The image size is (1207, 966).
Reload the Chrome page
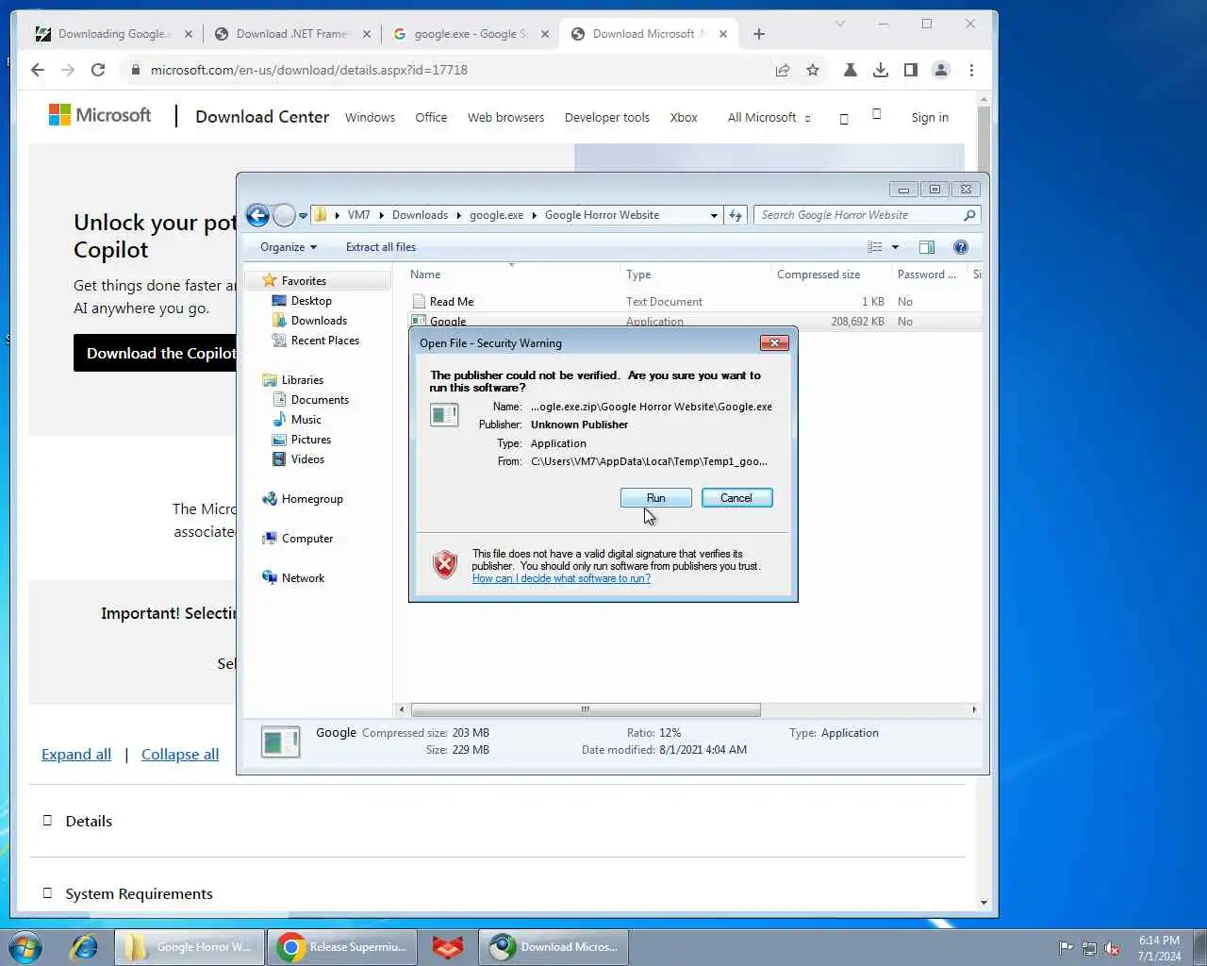pyautogui.click(x=98, y=70)
